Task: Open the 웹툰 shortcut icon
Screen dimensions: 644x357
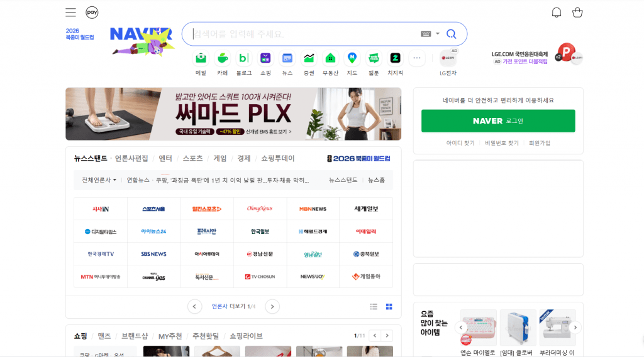Action: coord(374,58)
